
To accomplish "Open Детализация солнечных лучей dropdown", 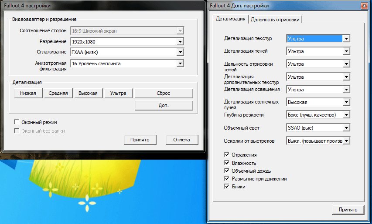I will click(x=318, y=102).
